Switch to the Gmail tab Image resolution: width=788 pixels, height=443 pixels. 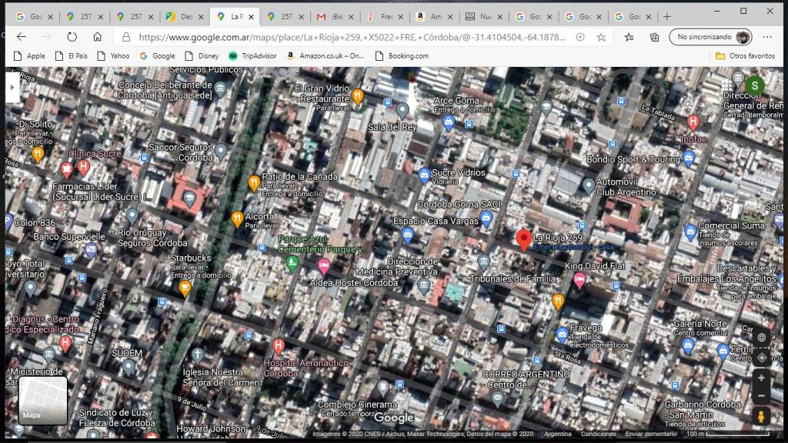coord(332,16)
